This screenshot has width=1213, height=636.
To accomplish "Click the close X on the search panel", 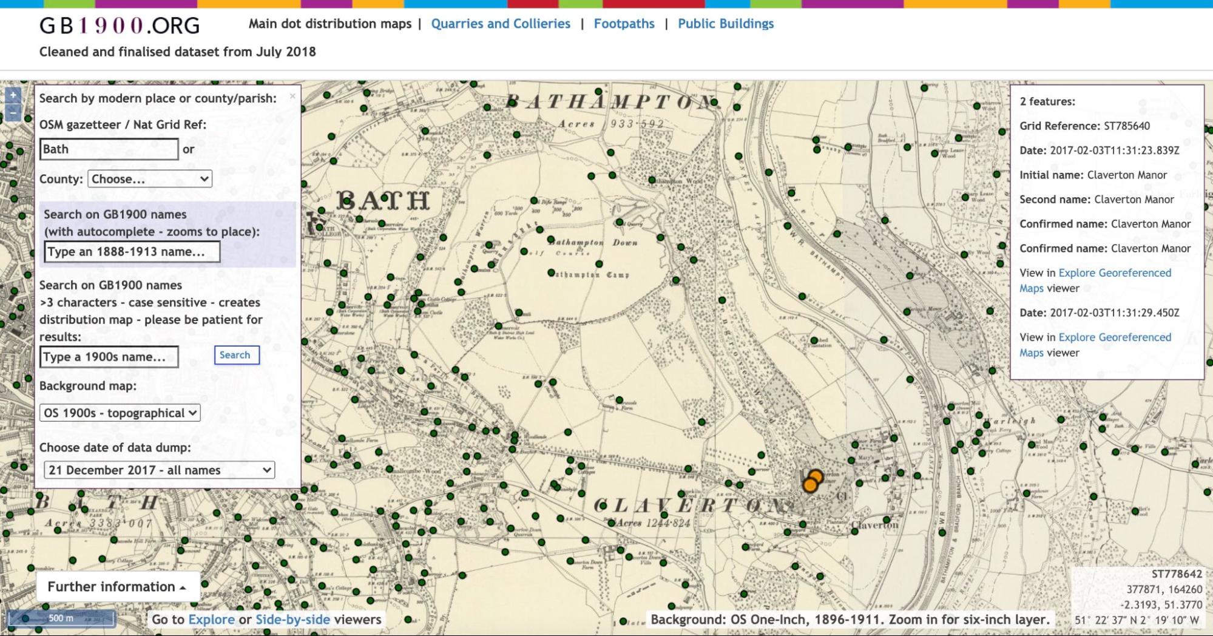I will tap(293, 95).
